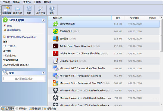Select Microsoft Office Professional Plus 2007 icon
This screenshot has height=111, width=163.
click(x=55, y=83)
